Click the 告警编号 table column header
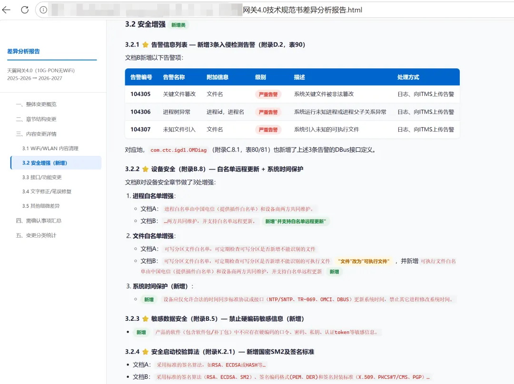This screenshot has height=384, width=514. coord(141,77)
